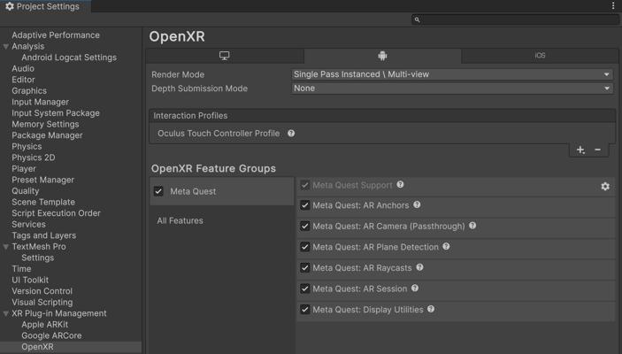The height and width of the screenshot is (354, 622).
Task: Click help icon beside Oculus Touch Controller Profile
Action: pyautogui.click(x=291, y=134)
